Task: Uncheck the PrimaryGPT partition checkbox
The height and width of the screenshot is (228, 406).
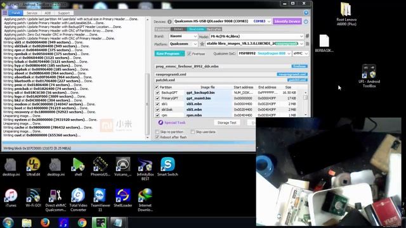Action: pyautogui.click(x=157, y=98)
